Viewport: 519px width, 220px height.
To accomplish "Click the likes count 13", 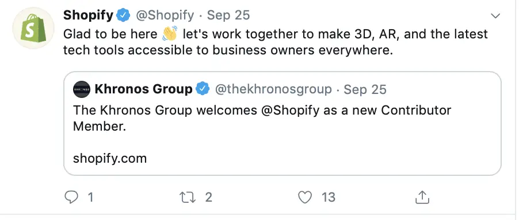I will pos(329,197).
